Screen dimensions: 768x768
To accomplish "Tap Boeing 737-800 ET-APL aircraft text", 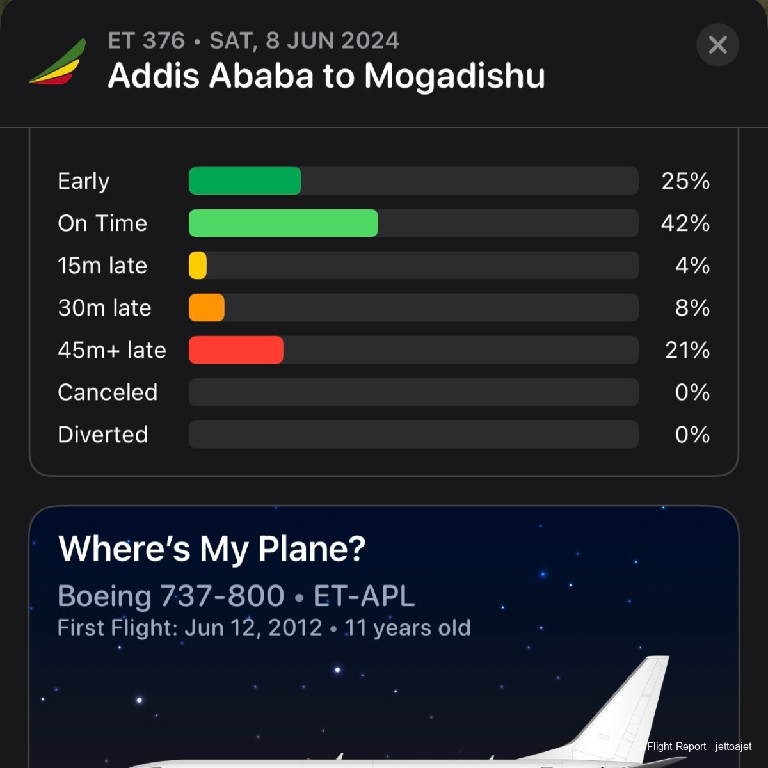I will (x=236, y=596).
